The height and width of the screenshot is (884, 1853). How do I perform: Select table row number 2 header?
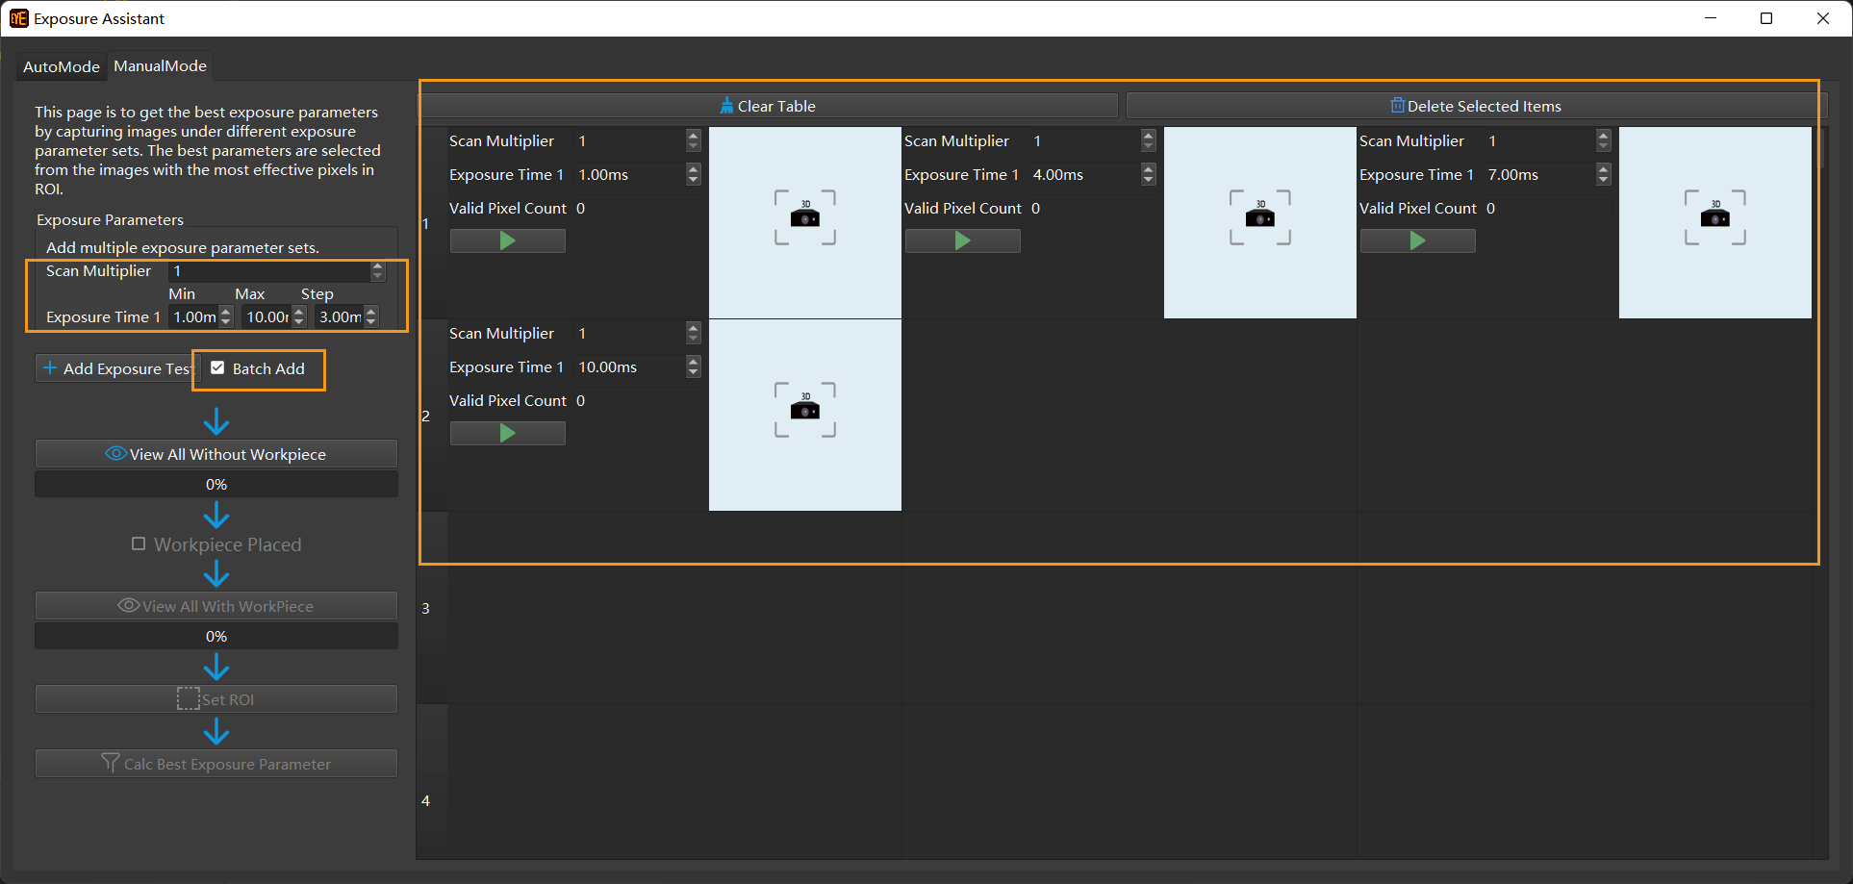(426, 416)
